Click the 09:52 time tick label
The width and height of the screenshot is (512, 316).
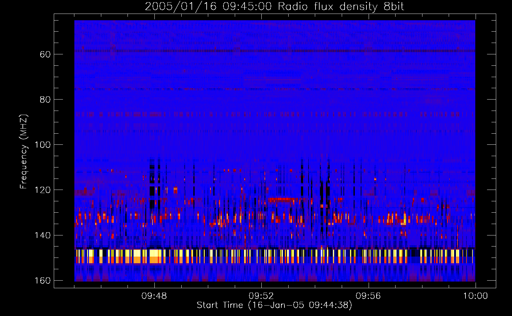point(261,296)
